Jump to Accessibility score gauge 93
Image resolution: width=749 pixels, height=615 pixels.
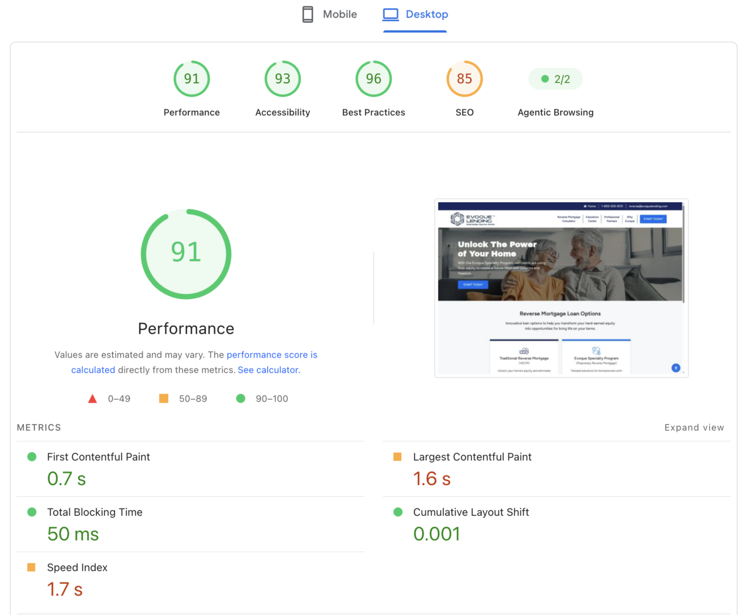pos(283,79)
